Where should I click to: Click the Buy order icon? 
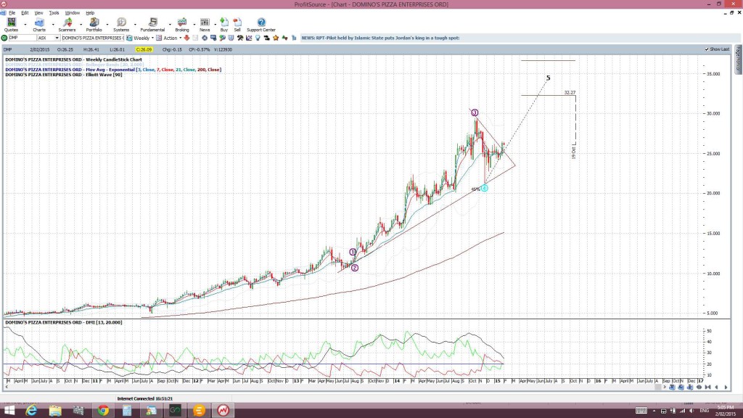point(223,25)
